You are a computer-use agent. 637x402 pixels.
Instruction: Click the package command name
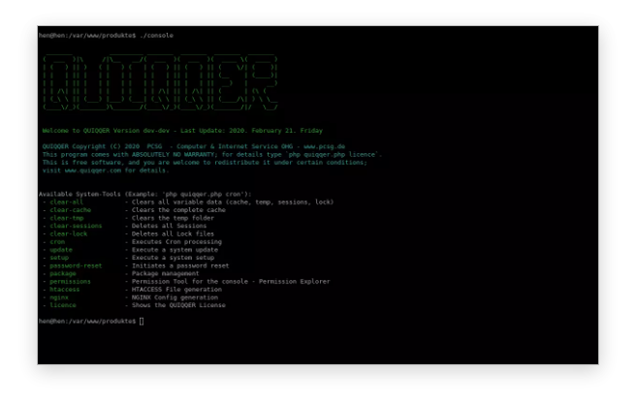(x=62, y=273)
